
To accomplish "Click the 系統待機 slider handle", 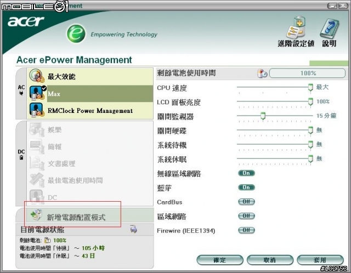I will (x=310, y=144).
